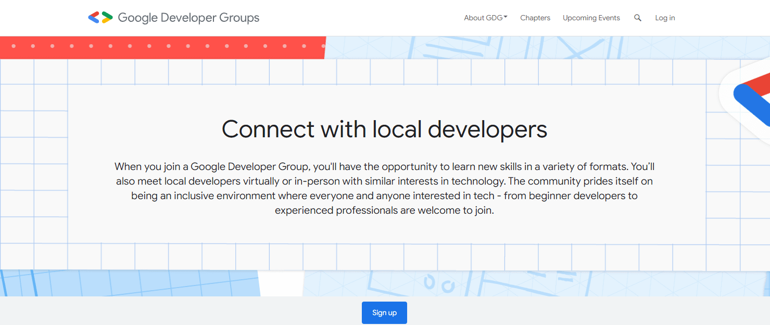Expand the About GDG dropdown menu
770x325 pixels.
[486, 18]
